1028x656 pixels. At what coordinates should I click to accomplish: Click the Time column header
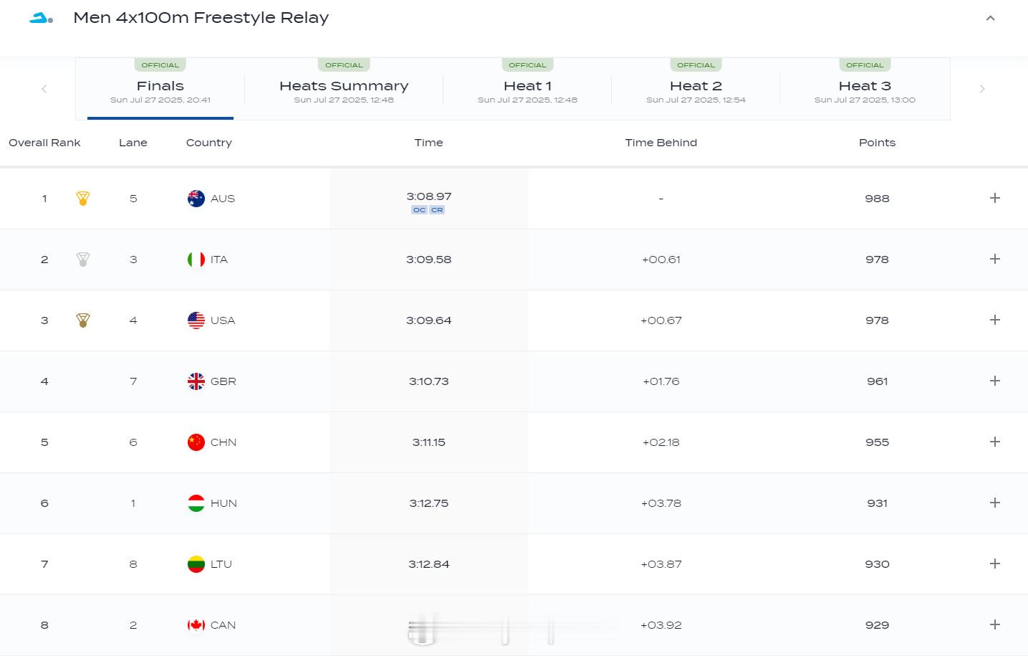click(x=428, y=143)
